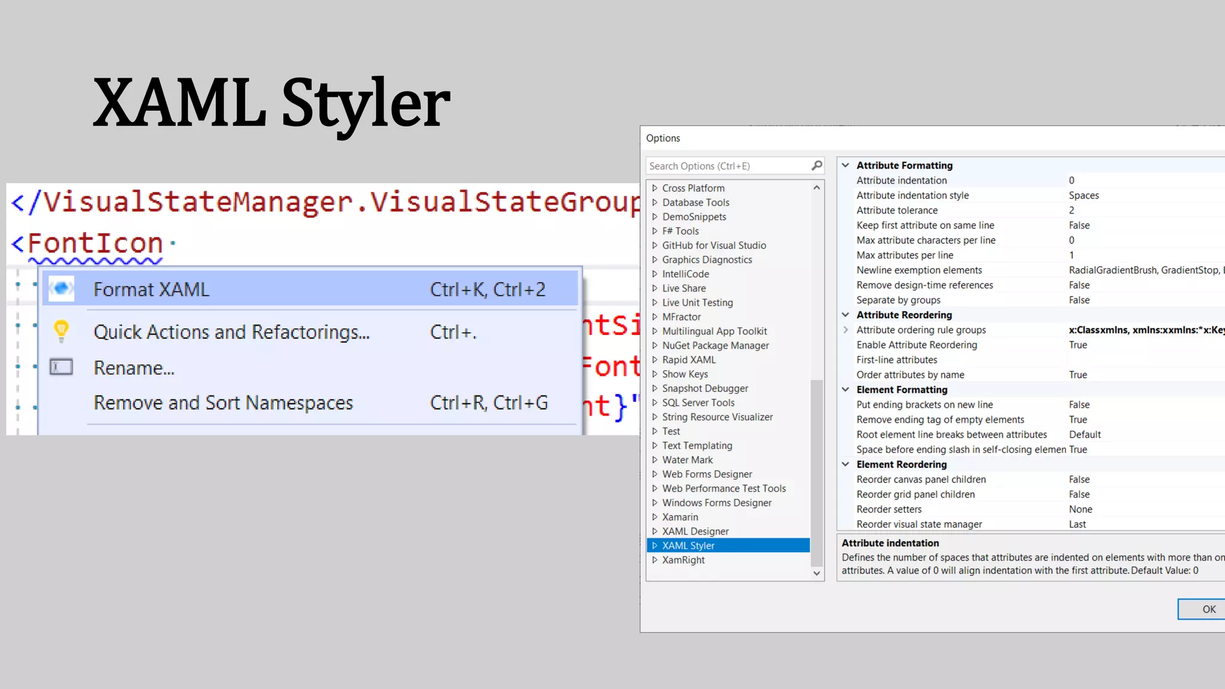Click scroll down arrow of options tree
The width and height of the screenshot is (1225, 689).
[816, 573]
